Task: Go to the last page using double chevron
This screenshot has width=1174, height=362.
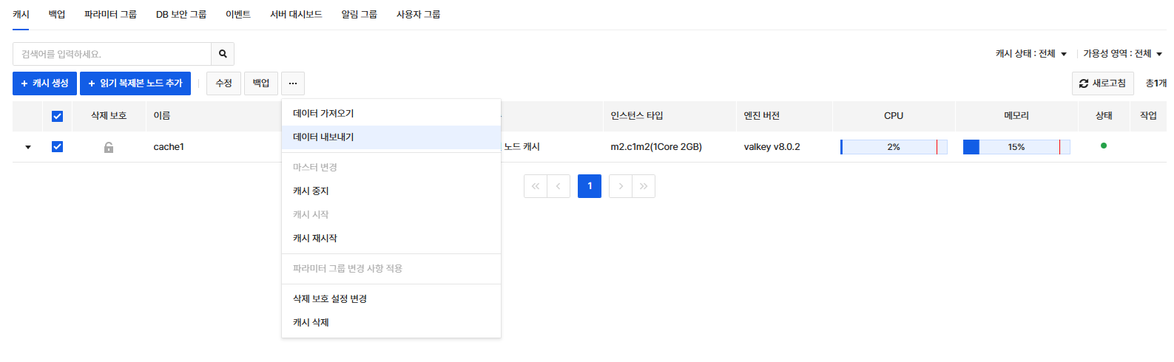Action: pos(644,186)
